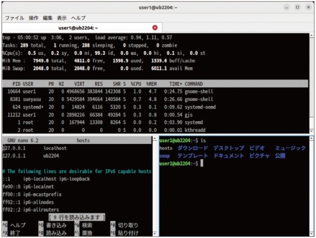The image size is (316, 238).
Task: Click the MiB Swap line
Action: [97, 68]
